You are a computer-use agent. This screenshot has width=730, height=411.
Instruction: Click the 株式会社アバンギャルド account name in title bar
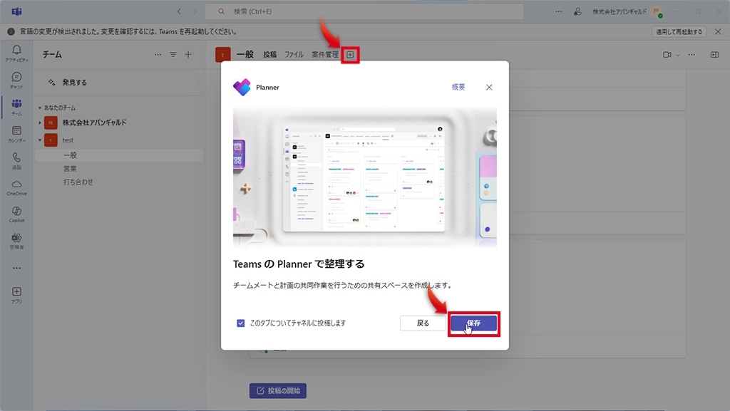(620, 11)
